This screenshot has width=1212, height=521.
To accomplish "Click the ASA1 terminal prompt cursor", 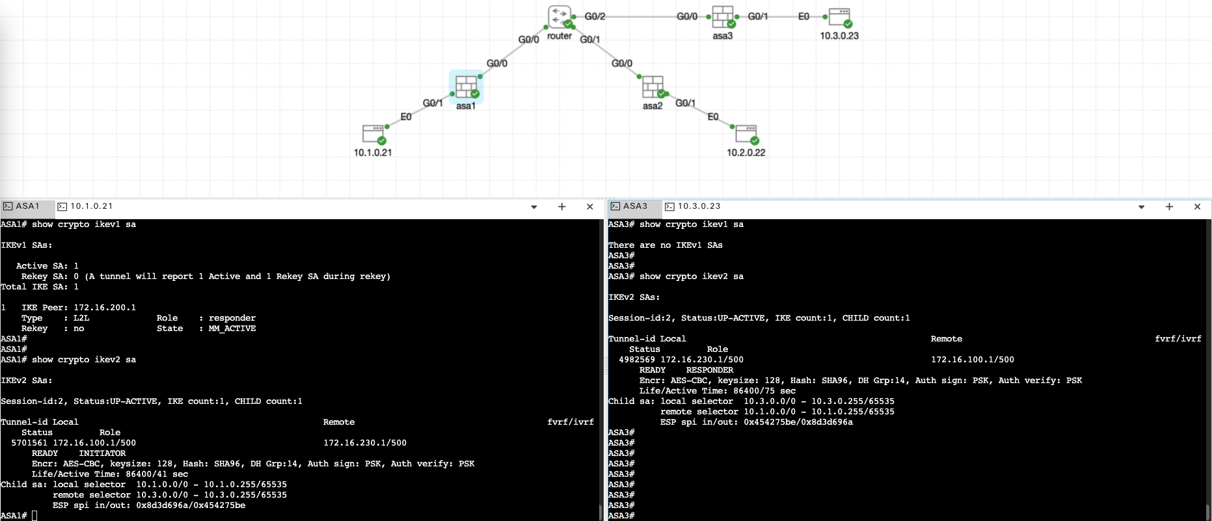I will point(34,516).
